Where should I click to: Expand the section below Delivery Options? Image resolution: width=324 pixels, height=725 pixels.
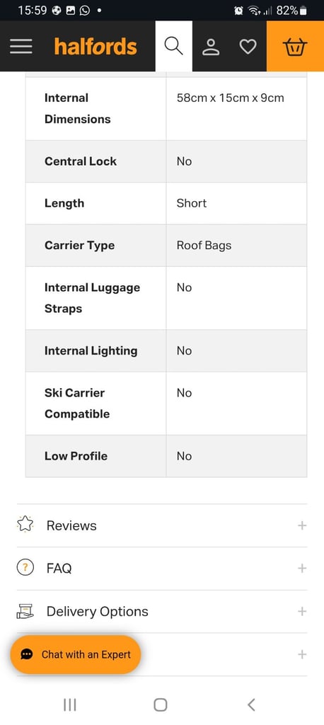302,654
